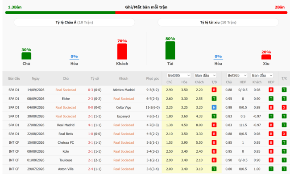This screenshot has height=174, width=290.
Task: Click green T badge in HDP column, Aston Villa row
Action: pos(271,169)
